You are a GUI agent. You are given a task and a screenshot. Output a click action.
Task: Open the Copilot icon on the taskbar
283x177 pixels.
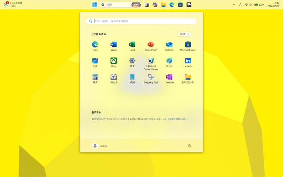155,5
